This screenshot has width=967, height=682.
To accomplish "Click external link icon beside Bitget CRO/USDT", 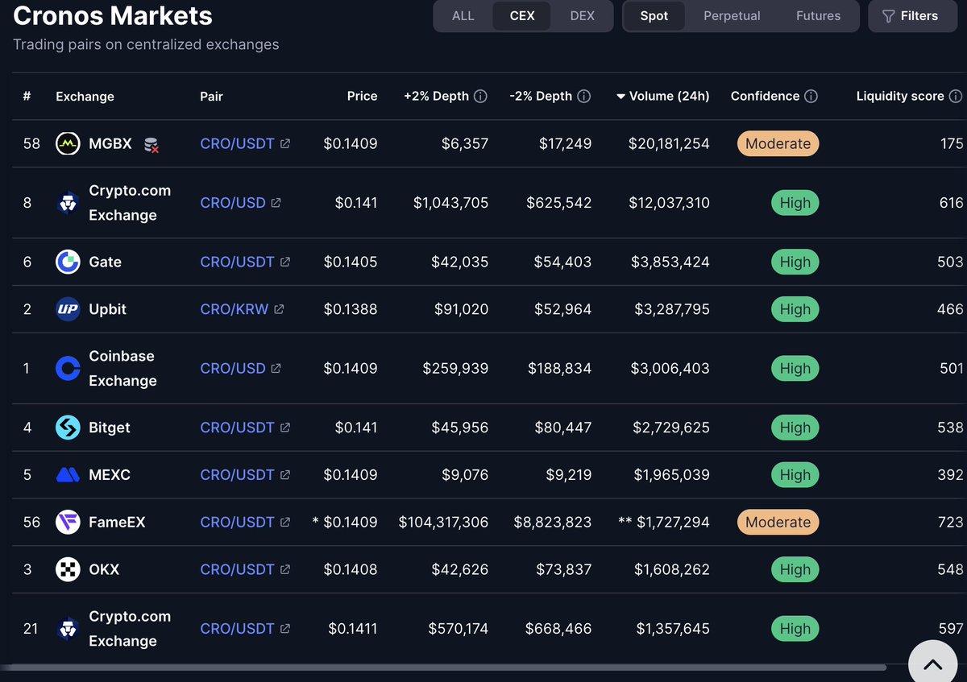I will [x=284, y=428].
